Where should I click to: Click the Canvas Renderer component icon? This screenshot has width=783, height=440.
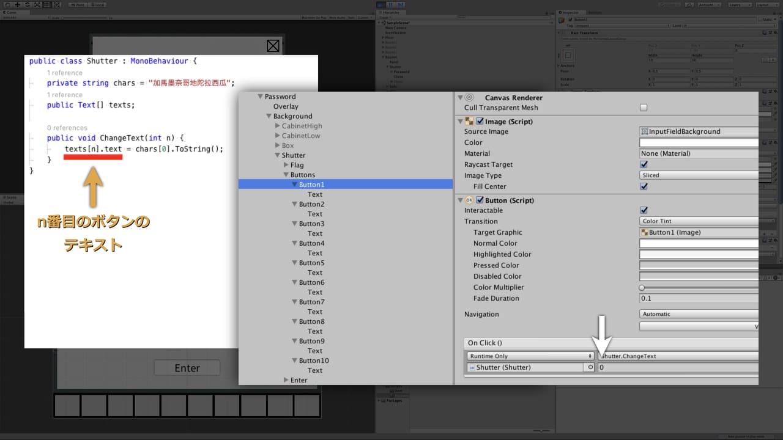tap(469, 97)
